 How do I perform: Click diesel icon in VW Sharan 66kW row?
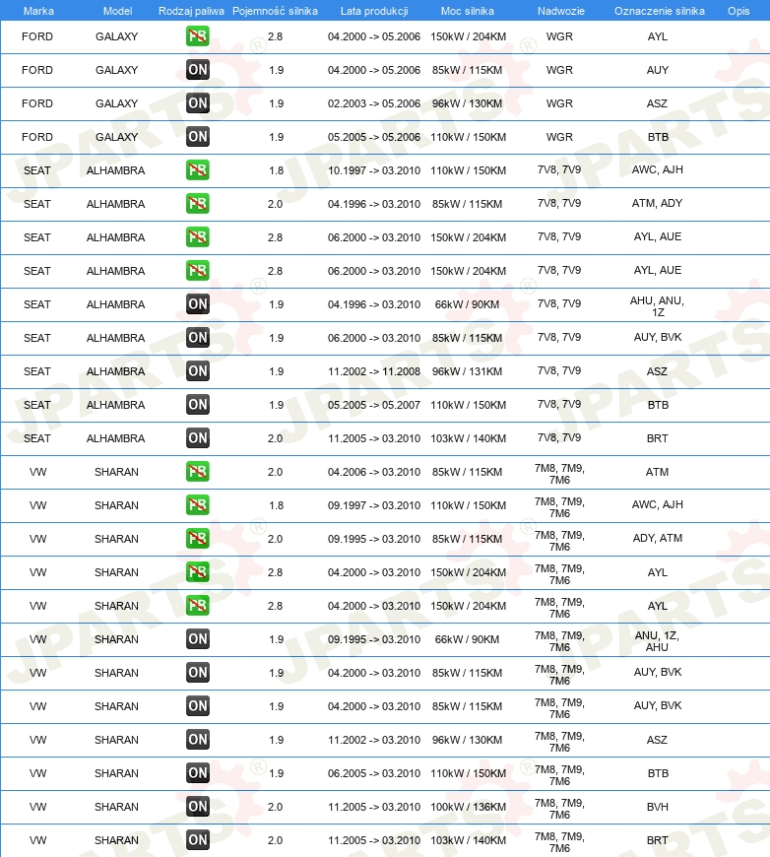[197, 639]
